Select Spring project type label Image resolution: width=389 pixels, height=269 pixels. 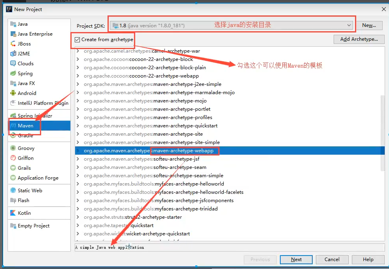25,74
